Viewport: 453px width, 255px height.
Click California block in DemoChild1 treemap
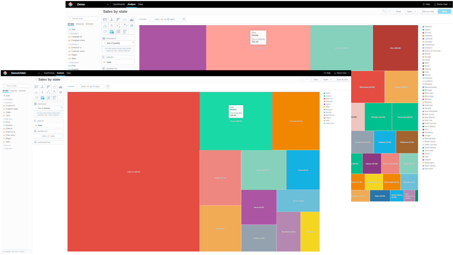[133, 172]
